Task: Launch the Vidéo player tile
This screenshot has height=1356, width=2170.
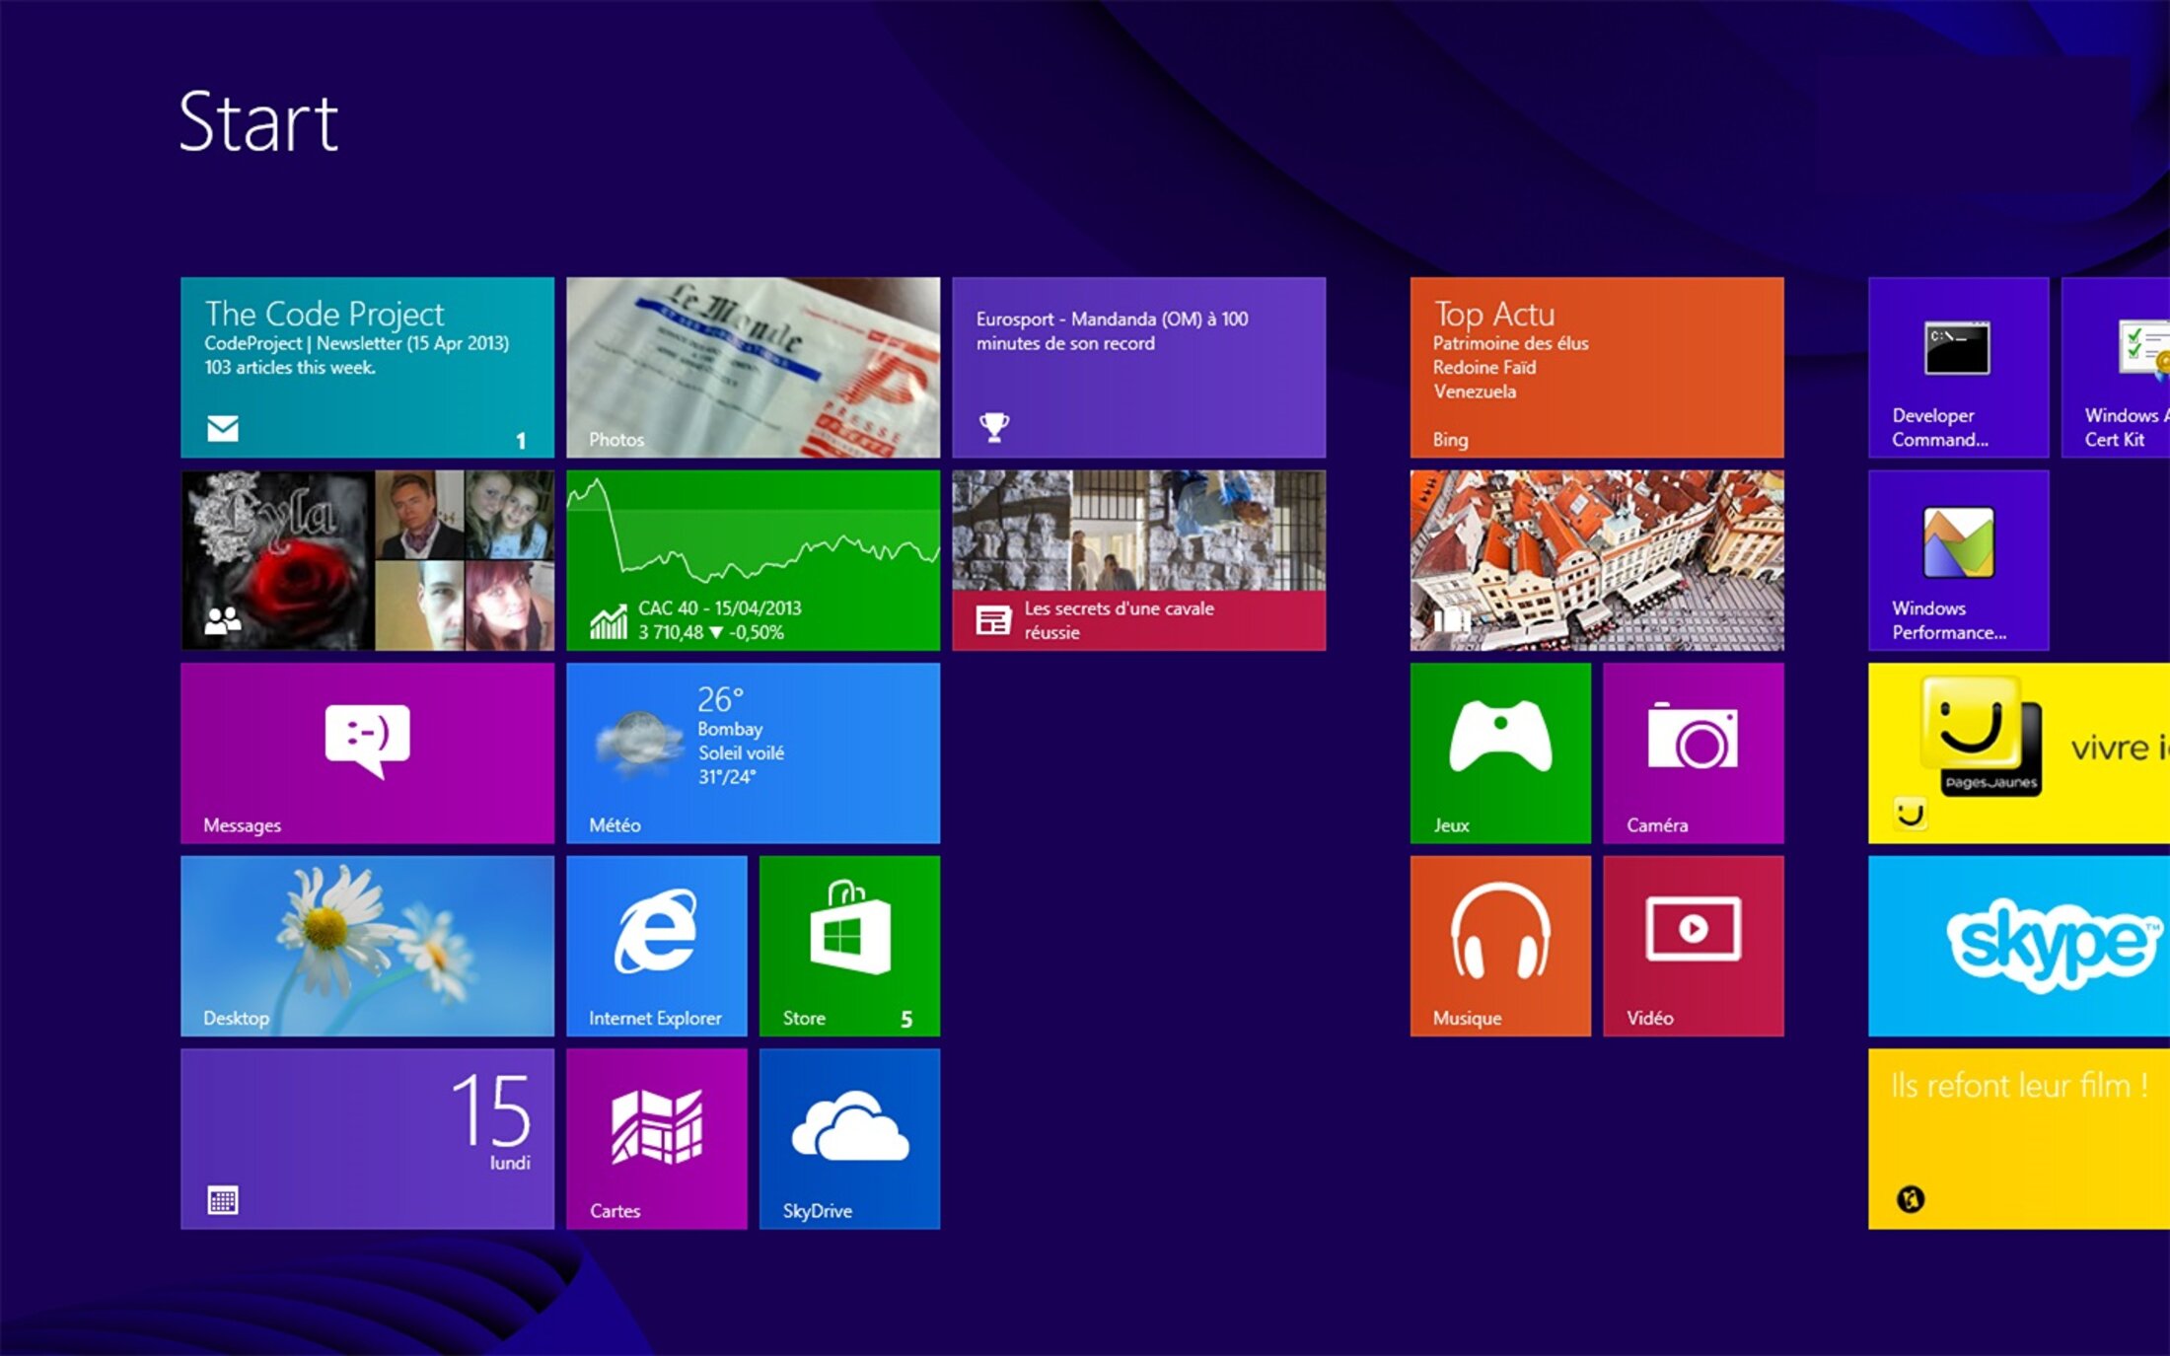Action: point(1693,945)
